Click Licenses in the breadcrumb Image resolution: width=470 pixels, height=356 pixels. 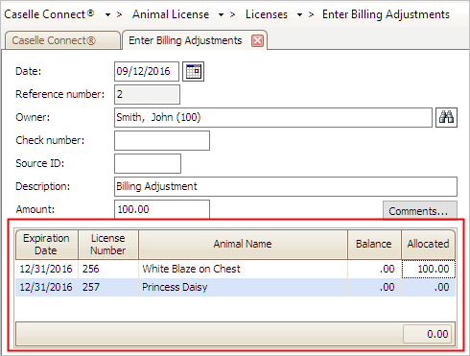[267, 14]
